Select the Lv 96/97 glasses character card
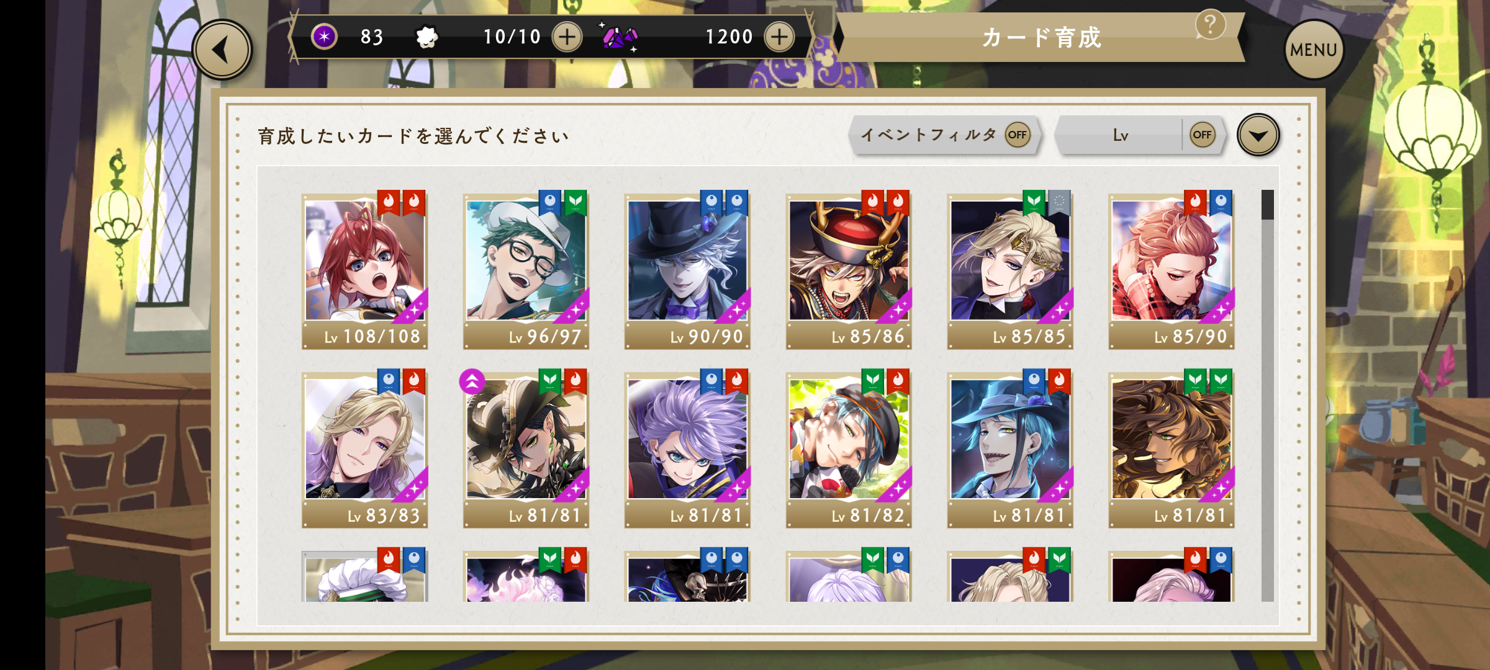The image size is (1490, 670). click(x=526, y=270)
